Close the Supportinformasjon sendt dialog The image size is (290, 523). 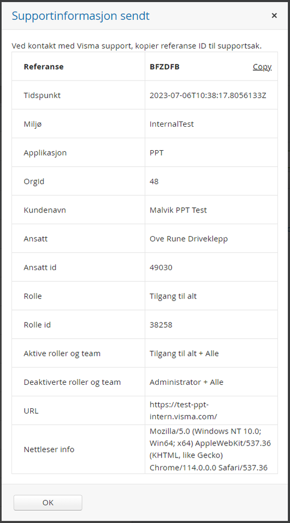point(274,16)
